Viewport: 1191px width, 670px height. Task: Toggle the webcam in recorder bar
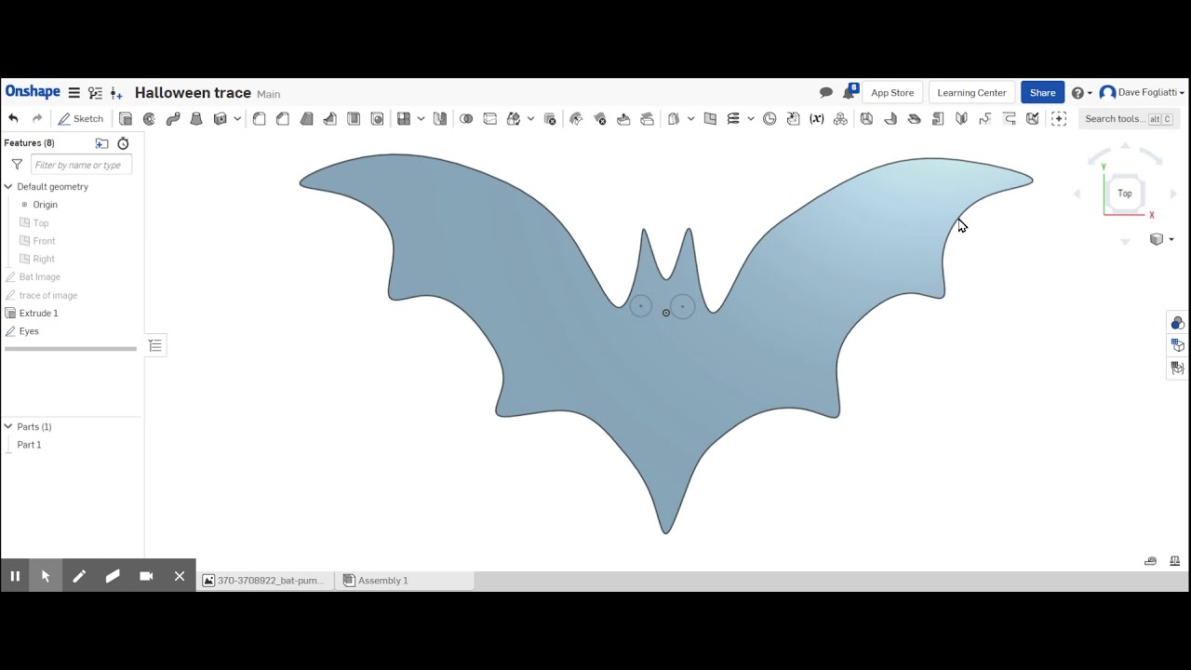click(146, 576)
